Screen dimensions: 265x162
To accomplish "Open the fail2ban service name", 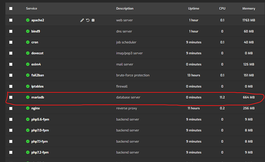I will pos(38,75).
